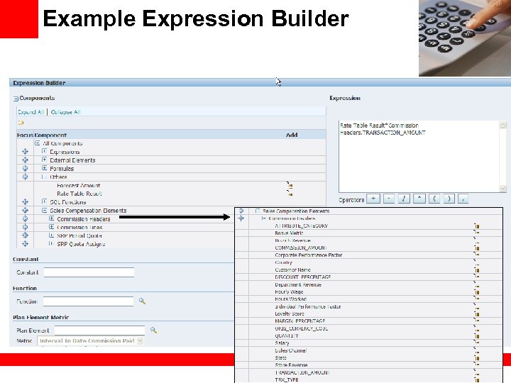Expand the Expressions tree node

pyautogui.click(x=44, y=152)
